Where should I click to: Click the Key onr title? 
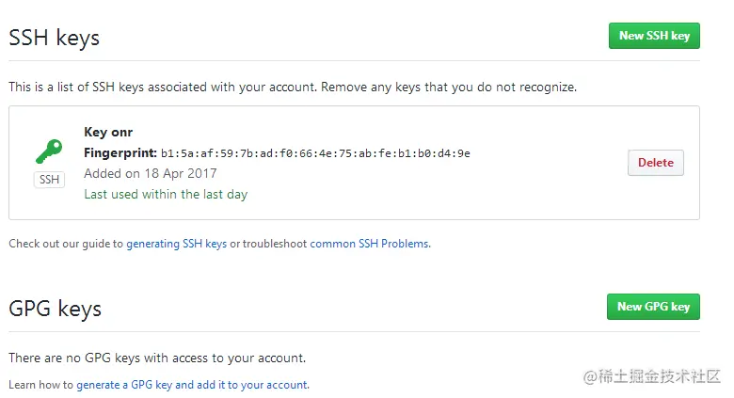pos(108,133)
